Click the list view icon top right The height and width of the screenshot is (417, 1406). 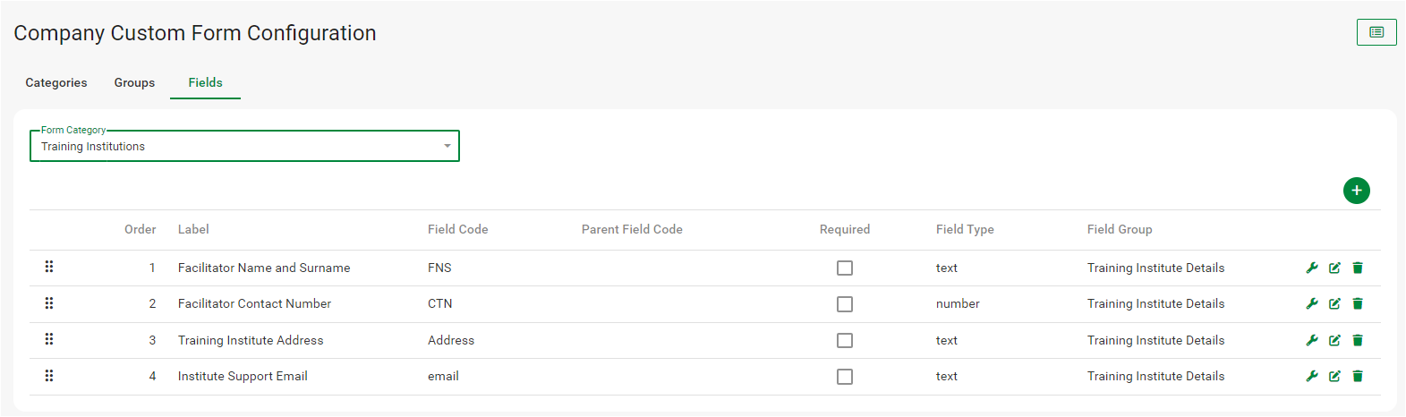pyautogui.click(x=1376, y=32)
